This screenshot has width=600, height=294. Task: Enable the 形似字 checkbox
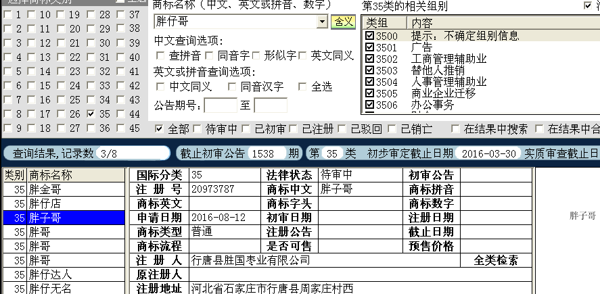[x=256, y=56]
